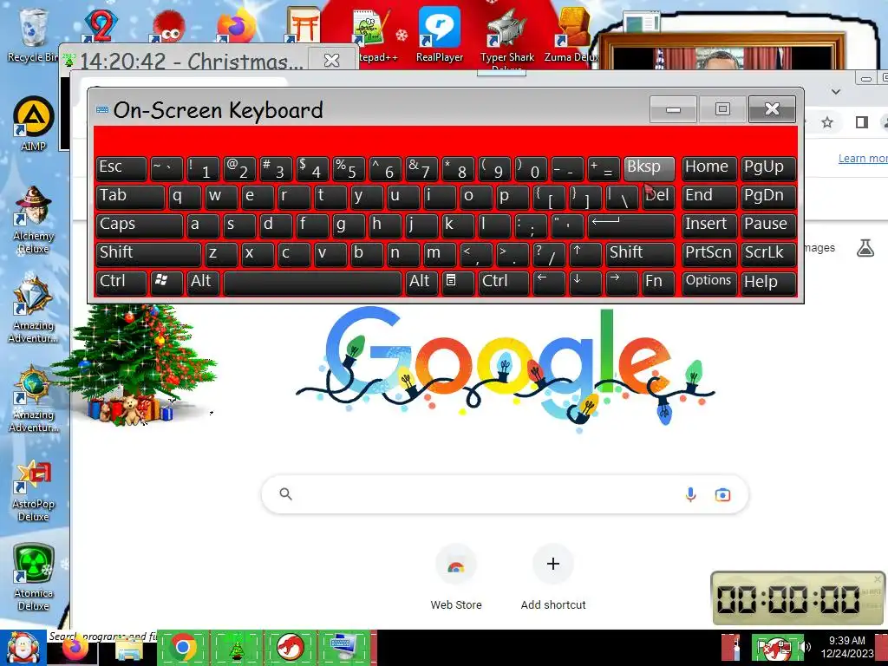Click the PgDn key

point(768,197)
